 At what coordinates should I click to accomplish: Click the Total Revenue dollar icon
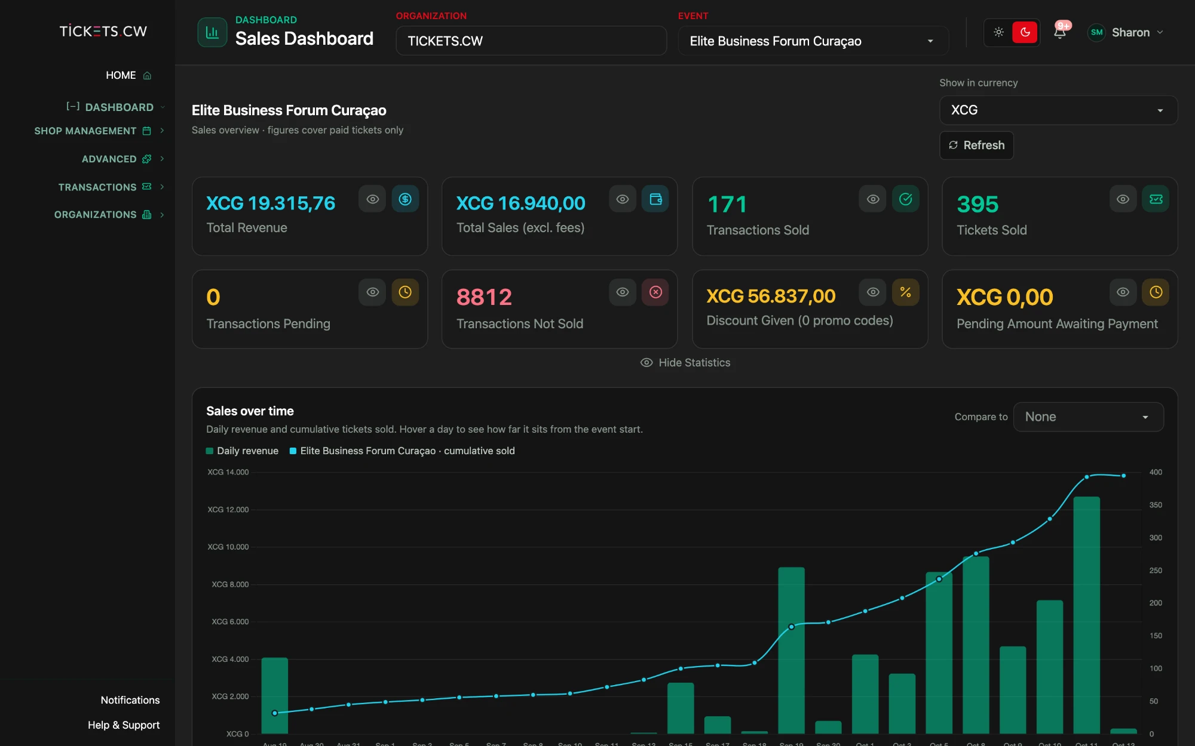(x=405, y=199)
